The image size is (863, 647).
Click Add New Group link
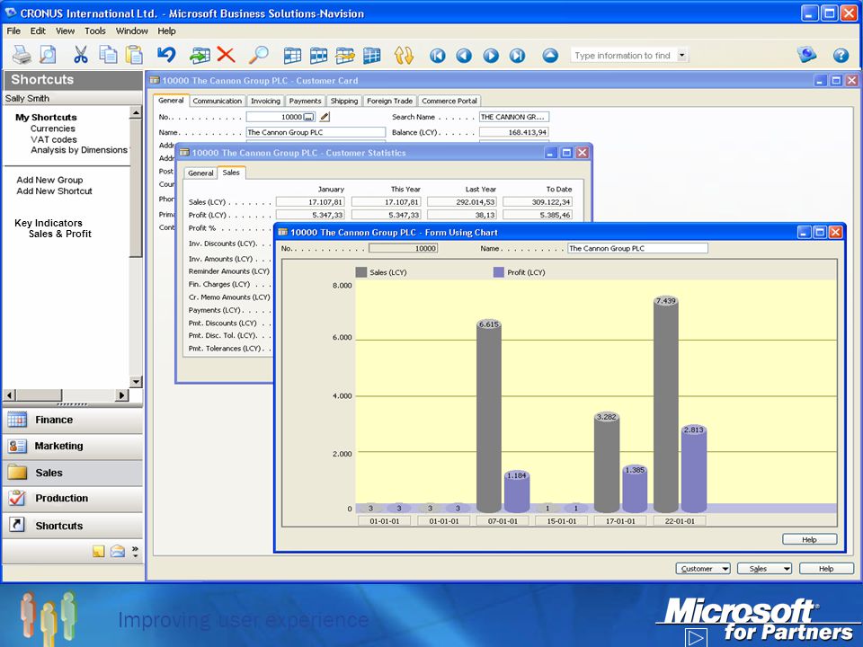click(49, 180)
